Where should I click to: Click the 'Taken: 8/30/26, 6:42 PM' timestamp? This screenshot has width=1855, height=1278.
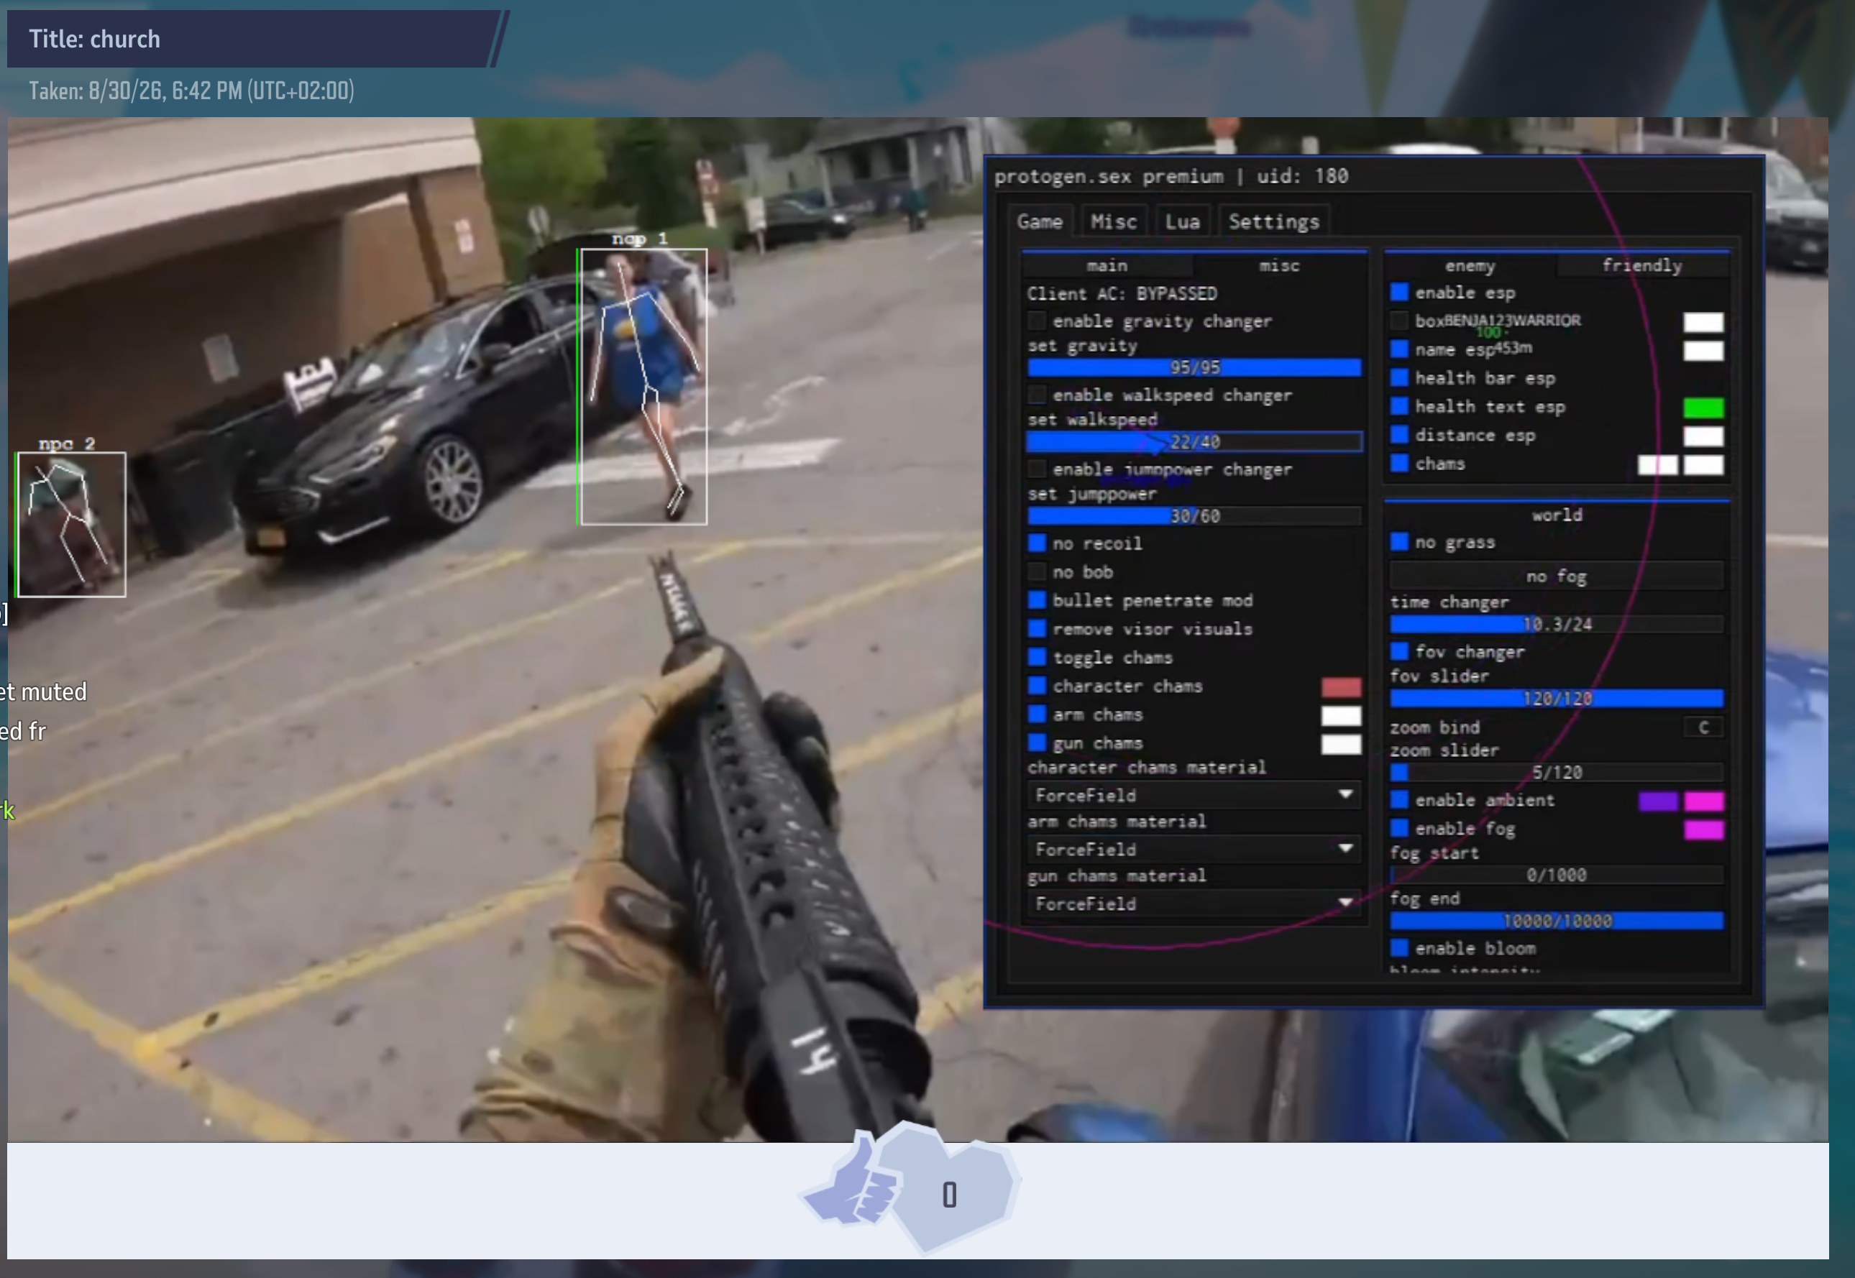(x=191, y=91)
